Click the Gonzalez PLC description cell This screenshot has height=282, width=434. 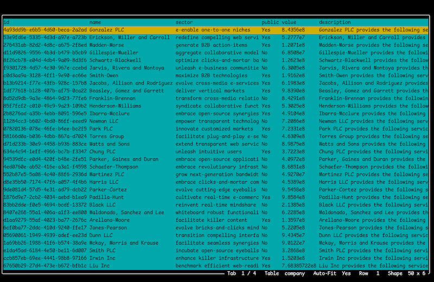pos(374,30)
